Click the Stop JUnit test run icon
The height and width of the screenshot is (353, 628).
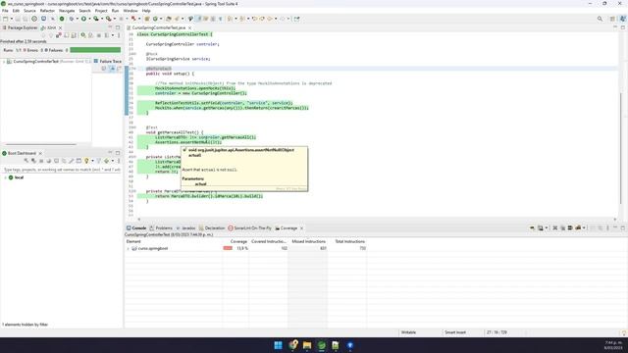click(99, 35)
